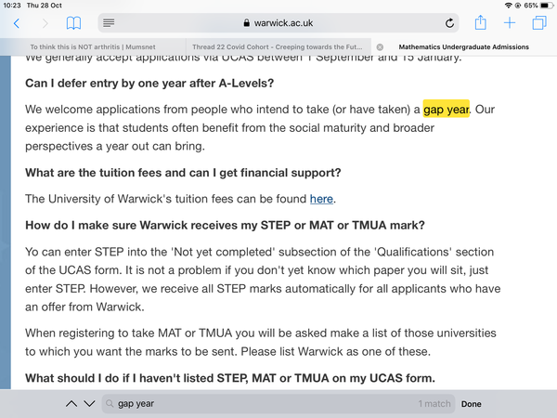This screenshot has height=418, width=557.
Task: Go to previous find match arrow
Action: [x=71, y=404]
